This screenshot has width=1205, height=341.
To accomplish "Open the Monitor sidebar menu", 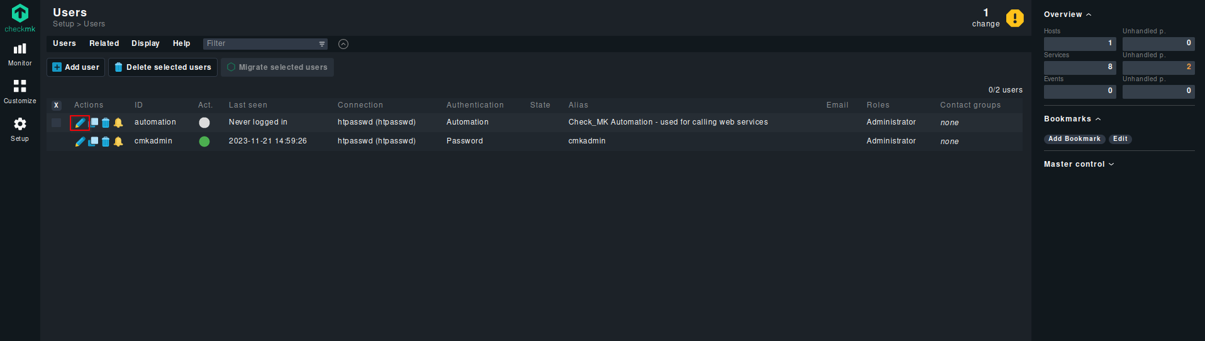I will tap(20, 55).
